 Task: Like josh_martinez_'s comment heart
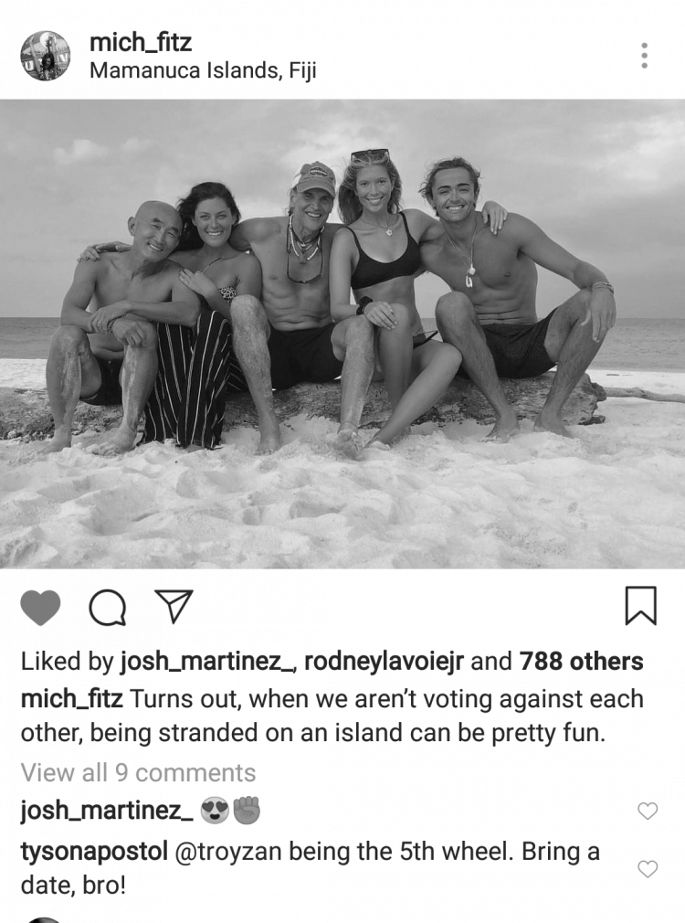[648, 812]
